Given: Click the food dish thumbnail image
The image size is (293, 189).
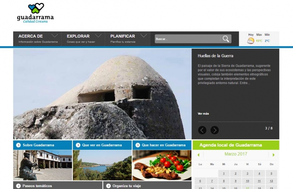Looking at the screenshot, I should pyautogui.click(x=162, y=165).
